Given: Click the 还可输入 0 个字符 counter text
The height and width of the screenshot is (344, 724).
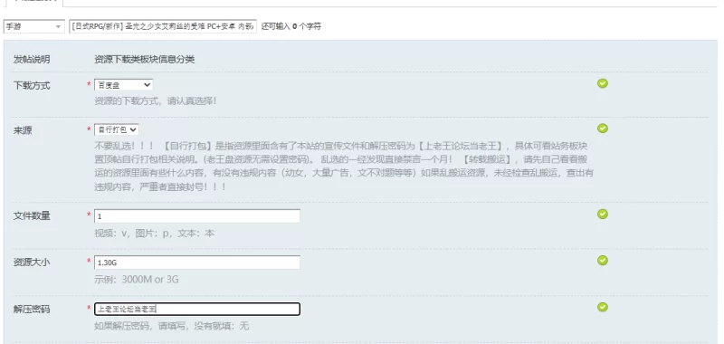Looking at the screenshot, I should pos(291,27).
